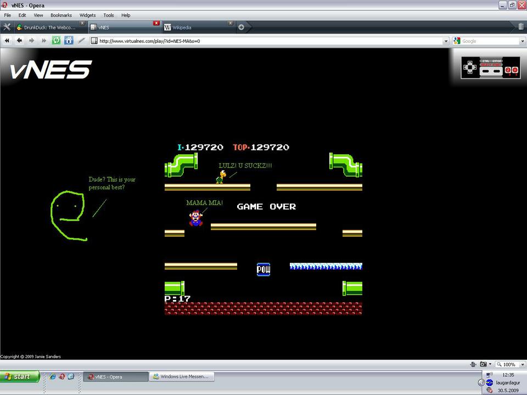Click the Mario character sprite

pyautogui.click(x=195, y=218)
